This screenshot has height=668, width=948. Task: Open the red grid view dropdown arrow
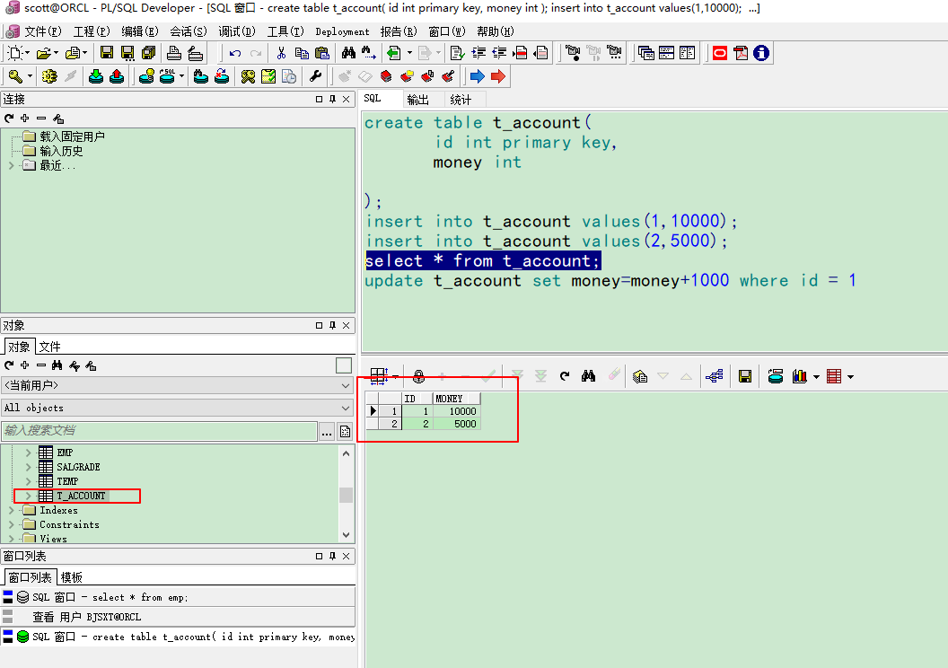click(850, 377)
